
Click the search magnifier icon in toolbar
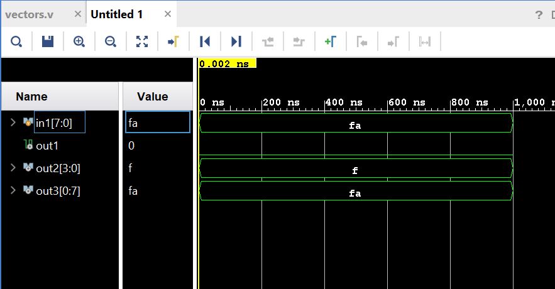coord(16,41)
